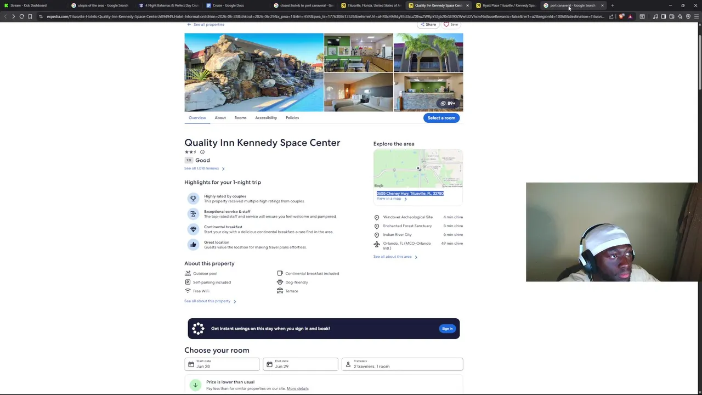This screenshot has width=702, height=395.
Task: Open Leo AI assistant icon
Action: click(x=680, y=16)
